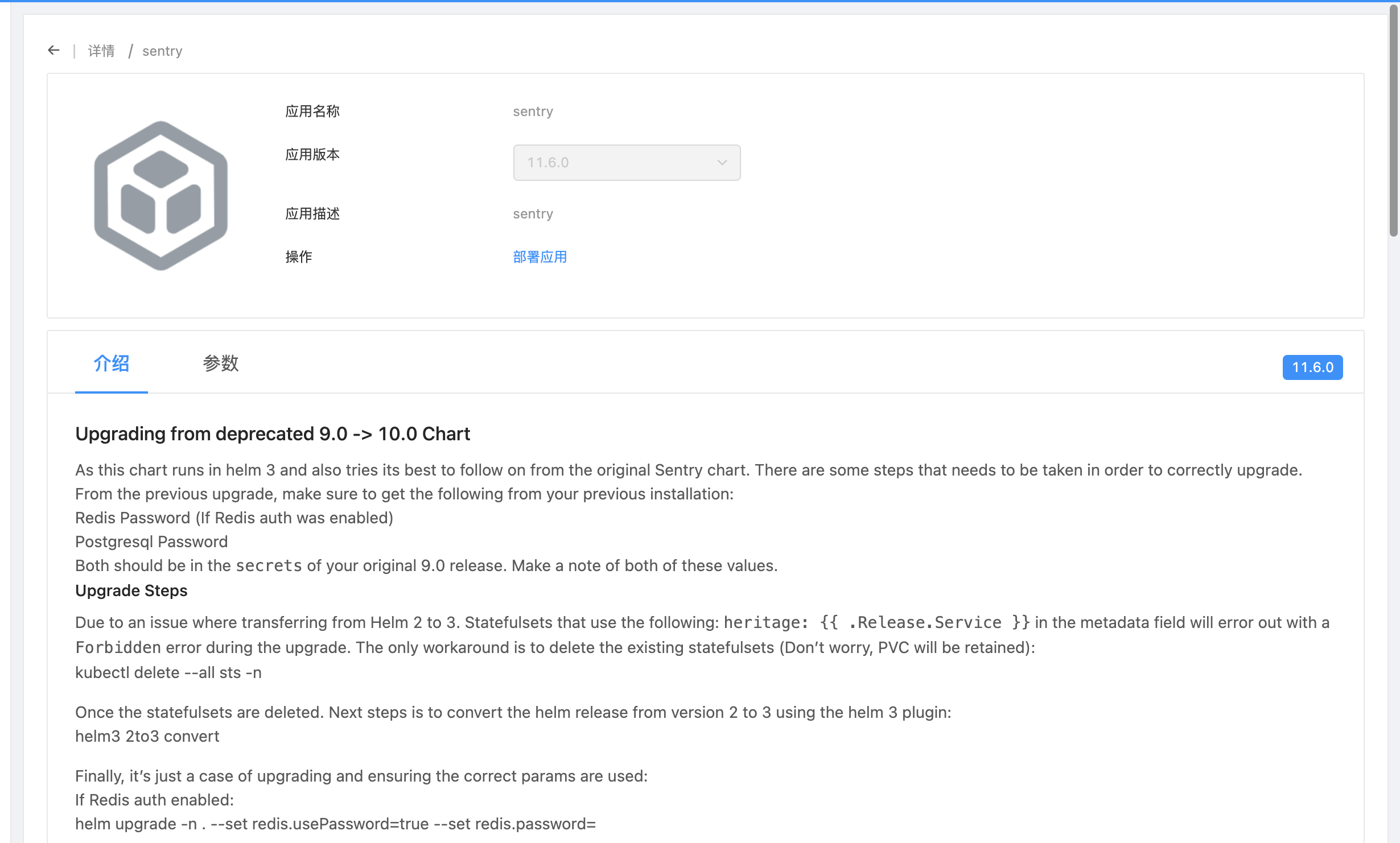Click the blue 11.6.0 version badge
1400x843 pixels.
point(1312,367)
